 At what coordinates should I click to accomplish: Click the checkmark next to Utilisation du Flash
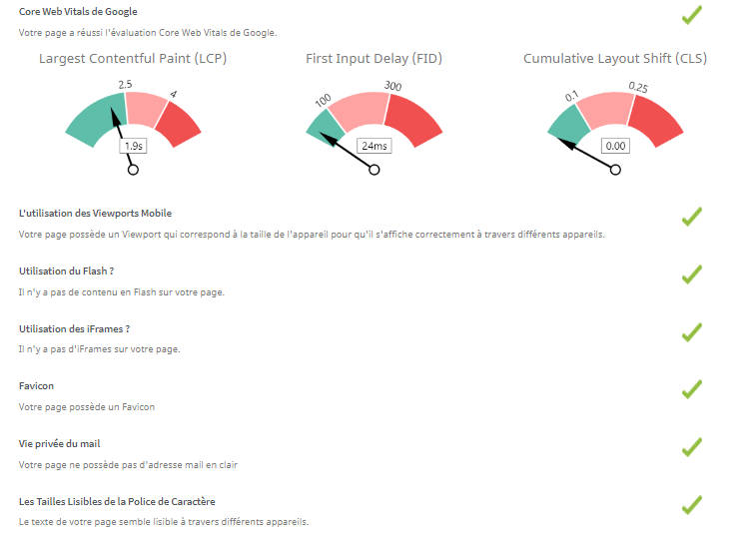tap(691, 274)
